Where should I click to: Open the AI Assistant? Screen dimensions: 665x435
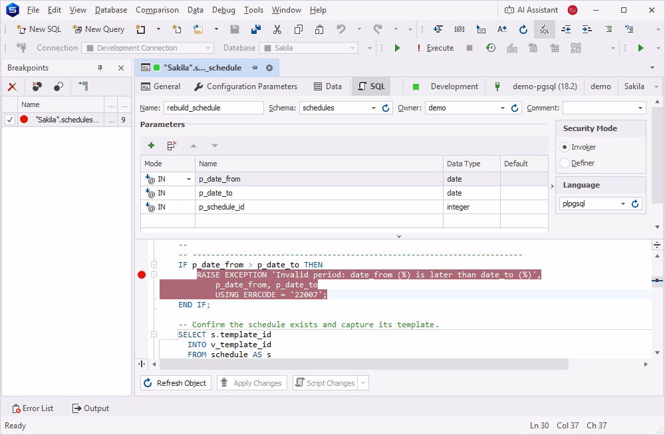point(531,10)
